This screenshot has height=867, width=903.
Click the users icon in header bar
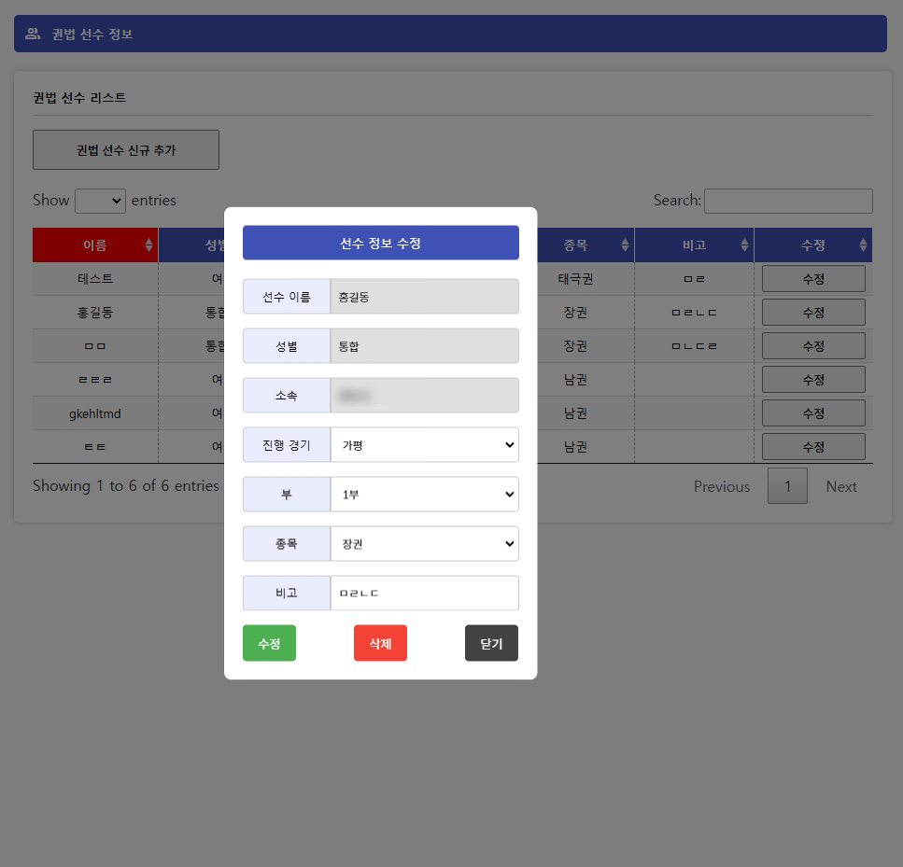coord(33,35)
